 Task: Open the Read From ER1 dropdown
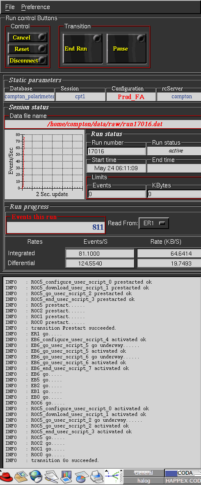tap(154, 223)
